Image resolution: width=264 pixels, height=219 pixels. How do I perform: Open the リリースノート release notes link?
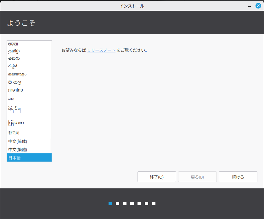tap(101, 50)
